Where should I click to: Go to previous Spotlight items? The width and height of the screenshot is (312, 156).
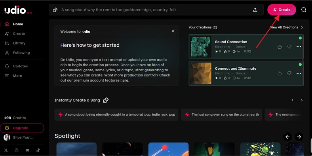287,137
